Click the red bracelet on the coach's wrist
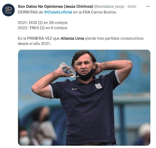 (101, 67)
